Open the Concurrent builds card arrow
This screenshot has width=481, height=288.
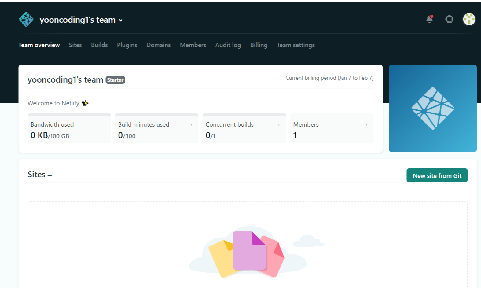pos(277,125)
